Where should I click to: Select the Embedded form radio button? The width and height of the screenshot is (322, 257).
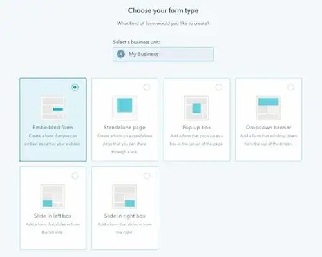(75, 87)
